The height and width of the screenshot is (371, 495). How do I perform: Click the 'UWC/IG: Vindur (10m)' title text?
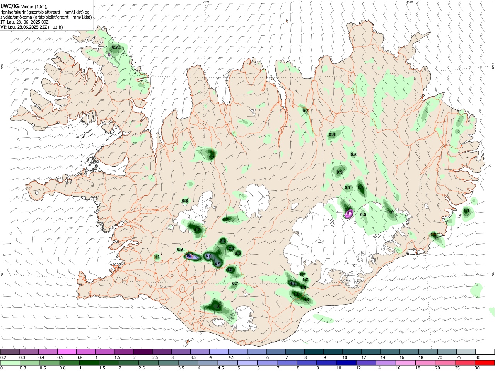(24, 6)
